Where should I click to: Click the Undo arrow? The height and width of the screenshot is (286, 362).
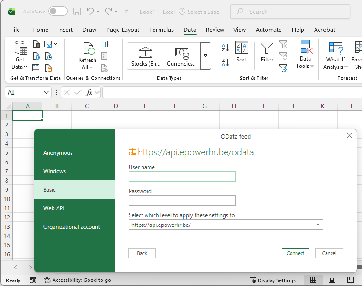(x=90, y=11)
